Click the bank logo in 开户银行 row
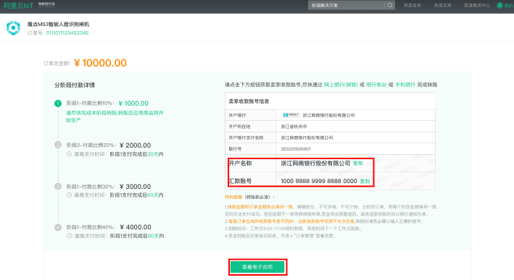 click(x=291, y=115)
